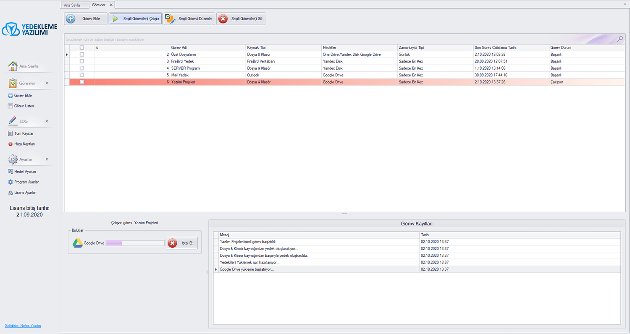Switch to the Ana Sayfa tab
The height and width of the screenshot is (334, 630).
coord(72,5)
